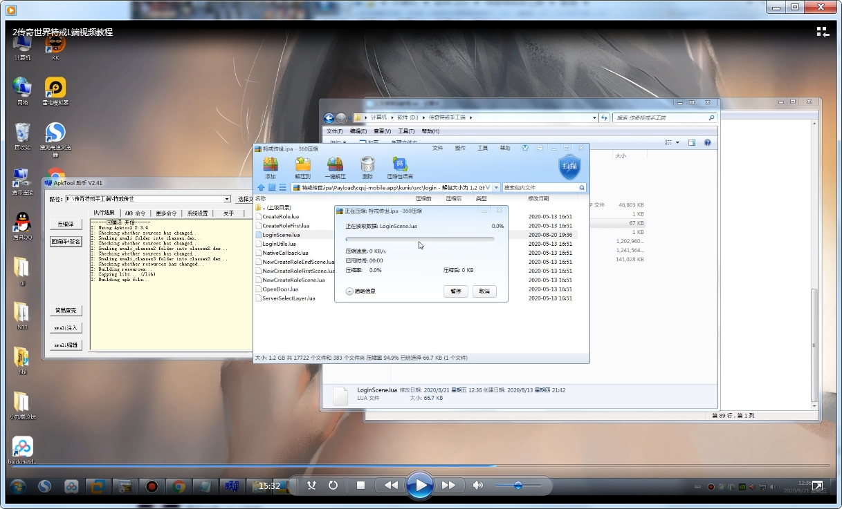Click the blue 扫描 shield scan icon
The height and width of the screenshot is (509, 842).
click(x=569, y=166)
